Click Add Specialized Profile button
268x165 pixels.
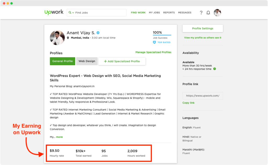[x=122, y=61]
